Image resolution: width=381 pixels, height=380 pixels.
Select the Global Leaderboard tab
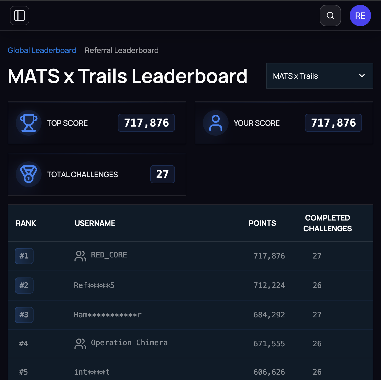pyautogui.click(x=42, y=50)
